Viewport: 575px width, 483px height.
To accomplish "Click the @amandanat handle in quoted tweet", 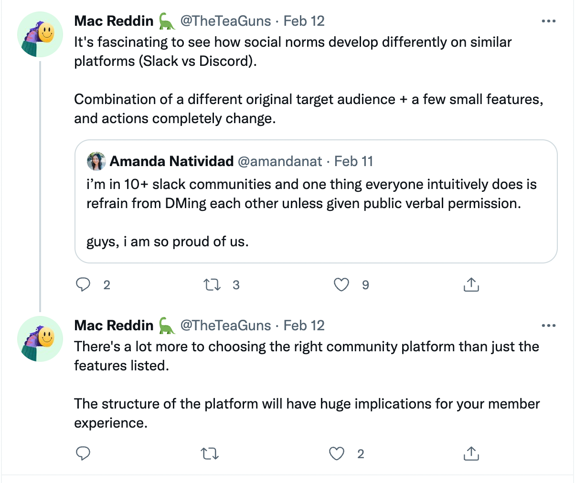I will (280, 161).
